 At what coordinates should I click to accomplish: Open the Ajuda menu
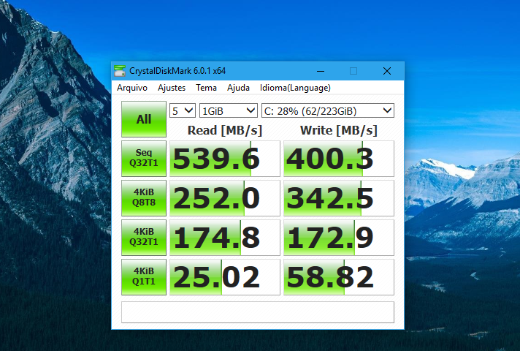tap(238, 88)
